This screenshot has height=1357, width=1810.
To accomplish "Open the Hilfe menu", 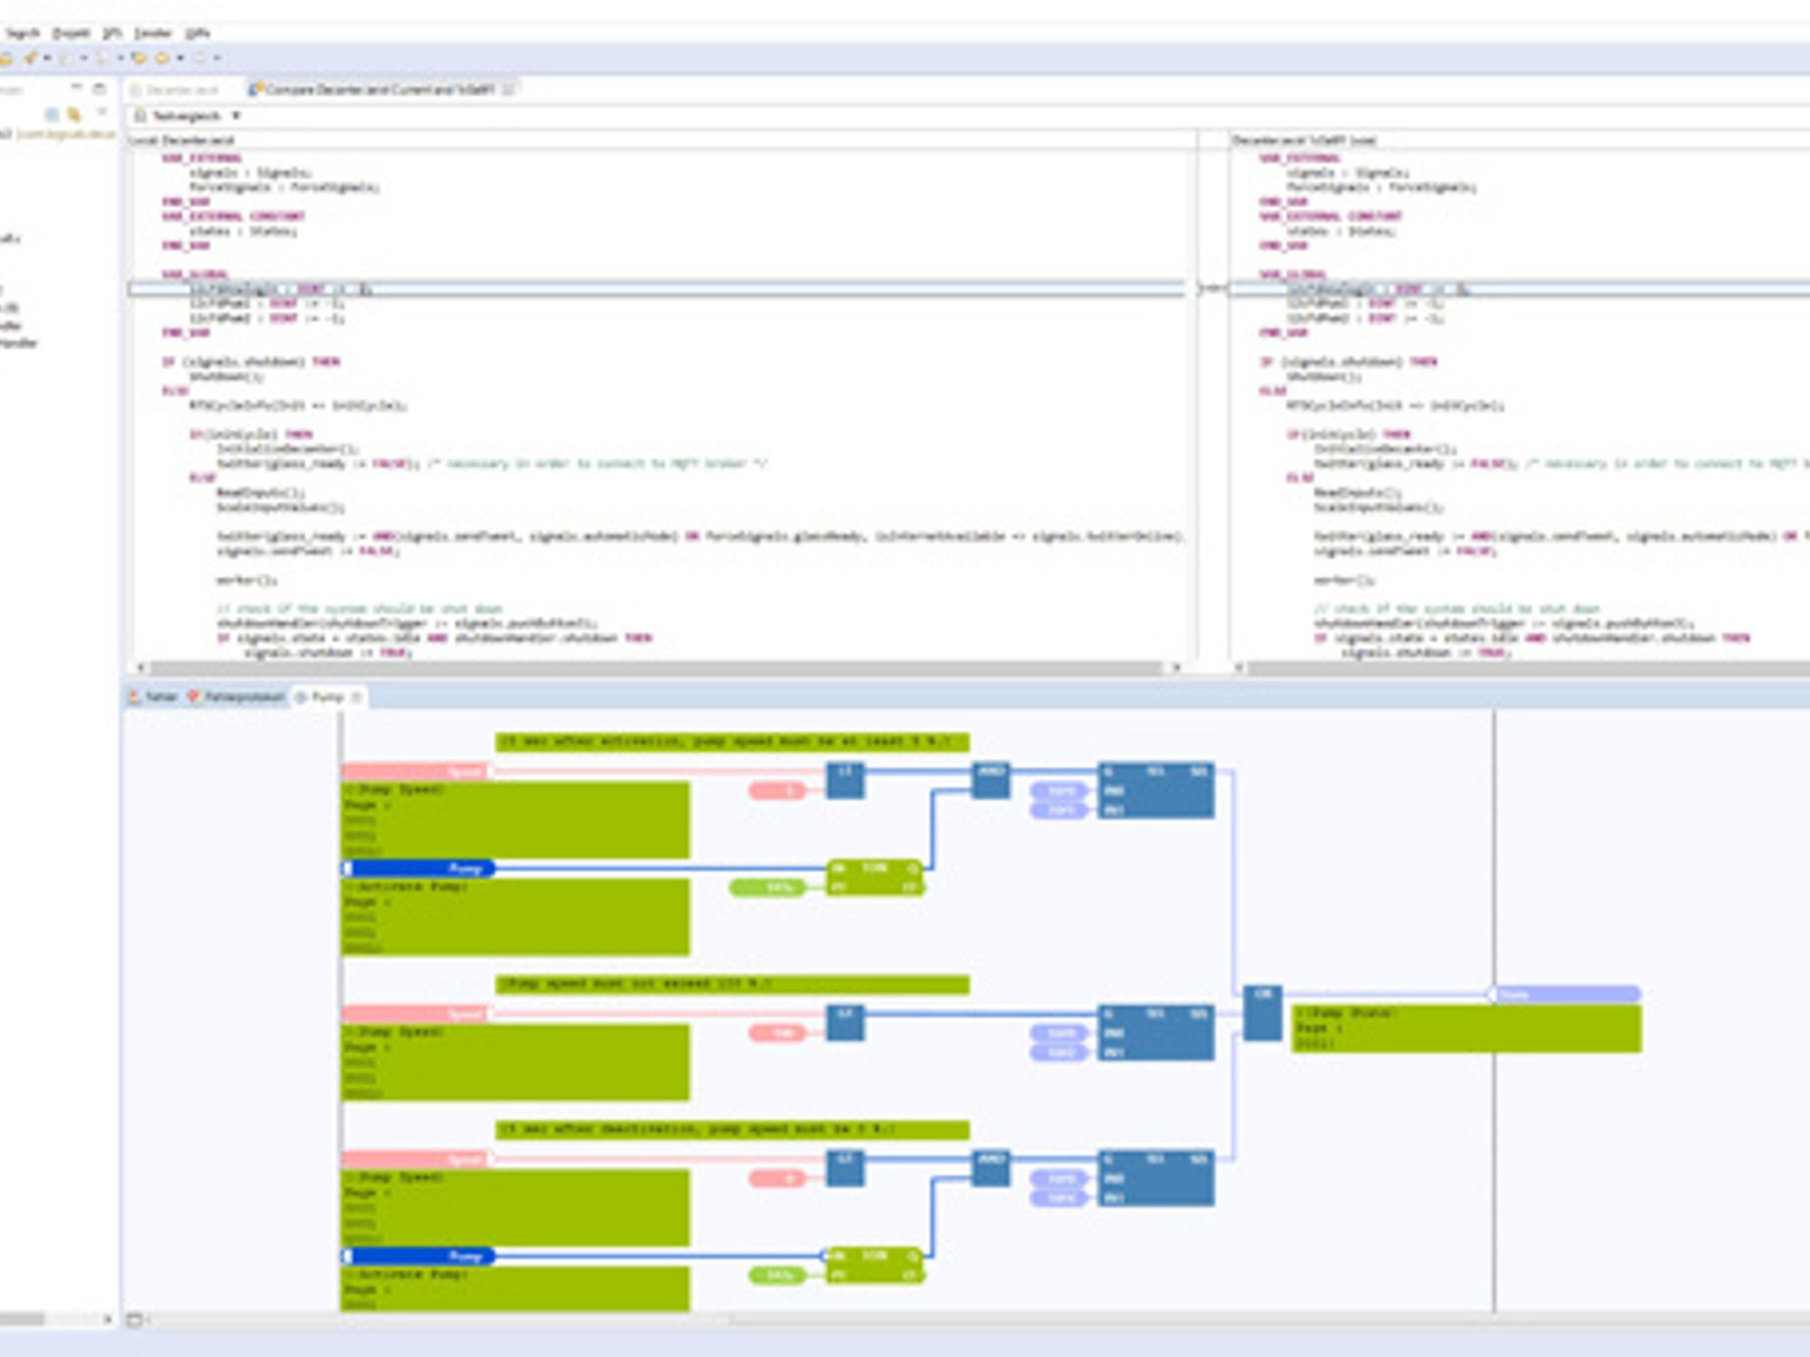I will tap(197, 33).
